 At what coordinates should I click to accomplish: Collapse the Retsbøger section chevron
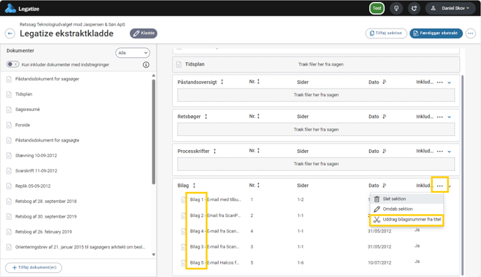(x=450, y=117)
